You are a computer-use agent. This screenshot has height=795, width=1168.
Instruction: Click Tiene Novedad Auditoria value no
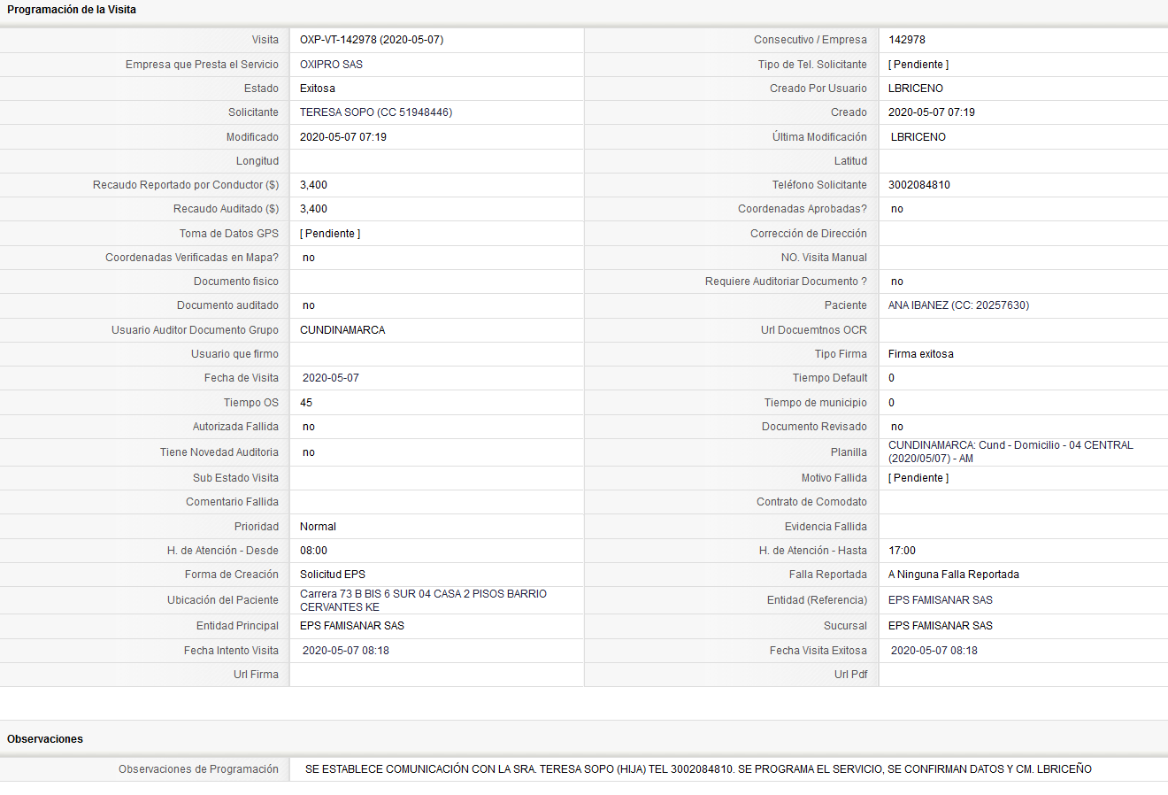(309, 452)
